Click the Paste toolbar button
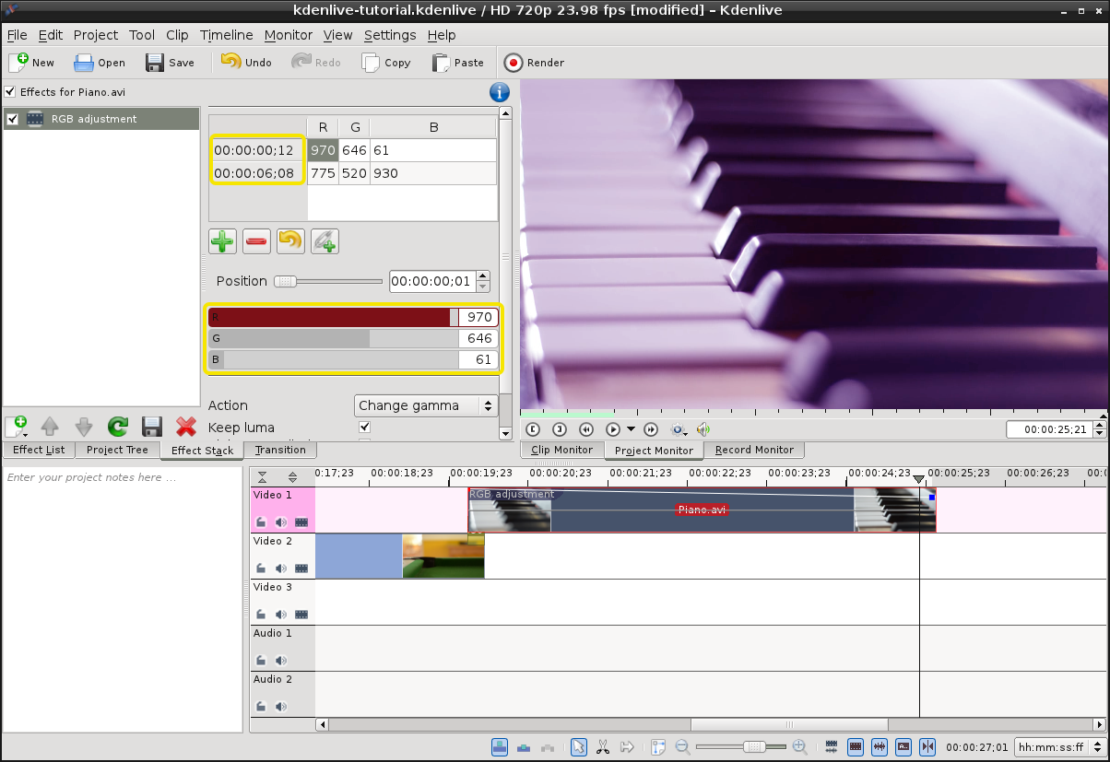 (x=457, y=63)
